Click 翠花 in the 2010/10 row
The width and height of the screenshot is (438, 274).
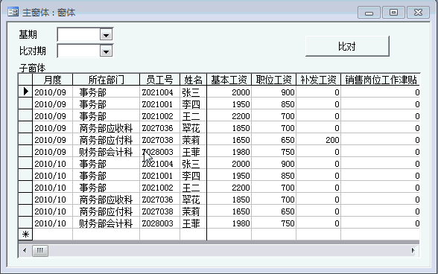coord(191,200)
